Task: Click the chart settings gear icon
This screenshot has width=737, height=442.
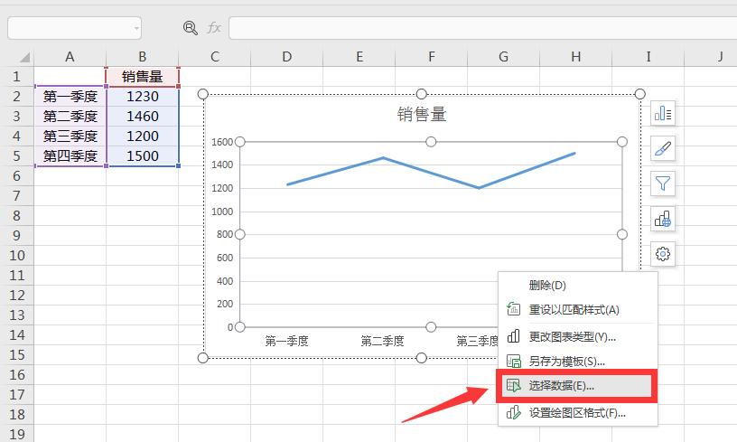Action: 663,254
